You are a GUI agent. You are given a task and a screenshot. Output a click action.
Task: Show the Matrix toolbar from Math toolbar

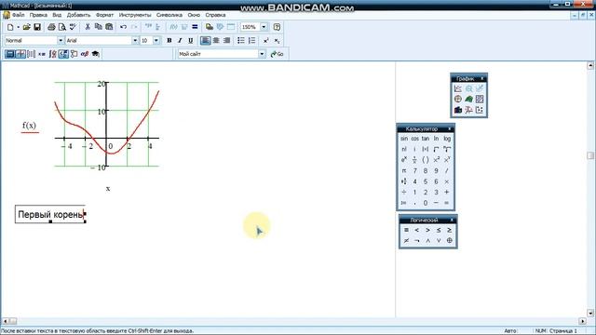(x=31, y=54)
